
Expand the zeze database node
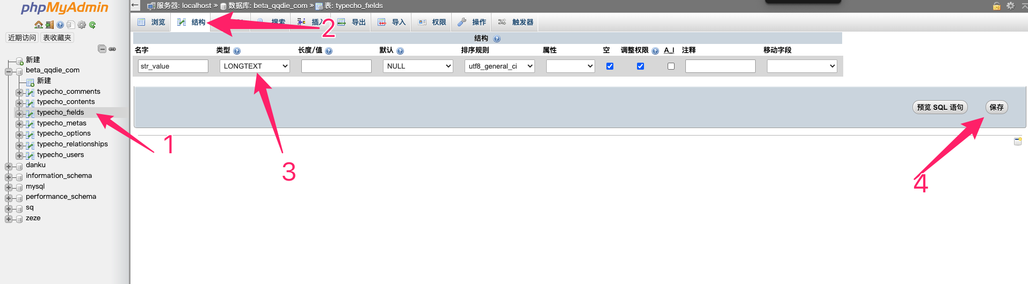[x=9, y=219]
